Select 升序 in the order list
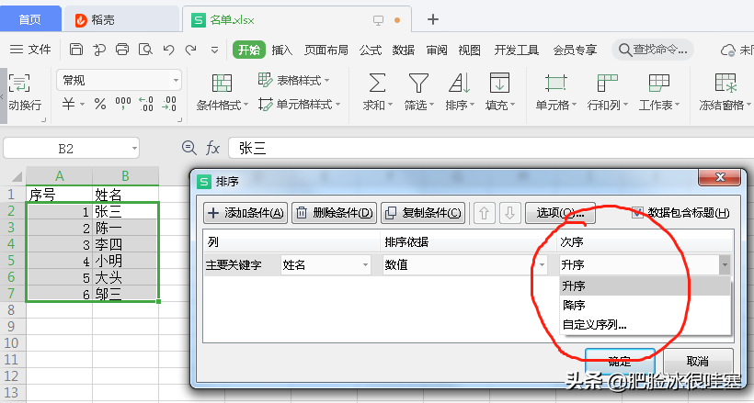Image resolution: width=754 pixels, height=403 pixels. 645,285
